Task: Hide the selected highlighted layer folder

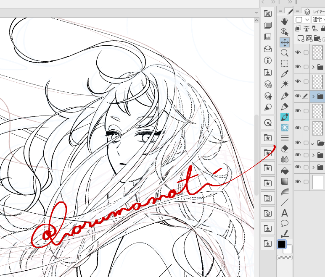Action: click(x=298, y=96)
